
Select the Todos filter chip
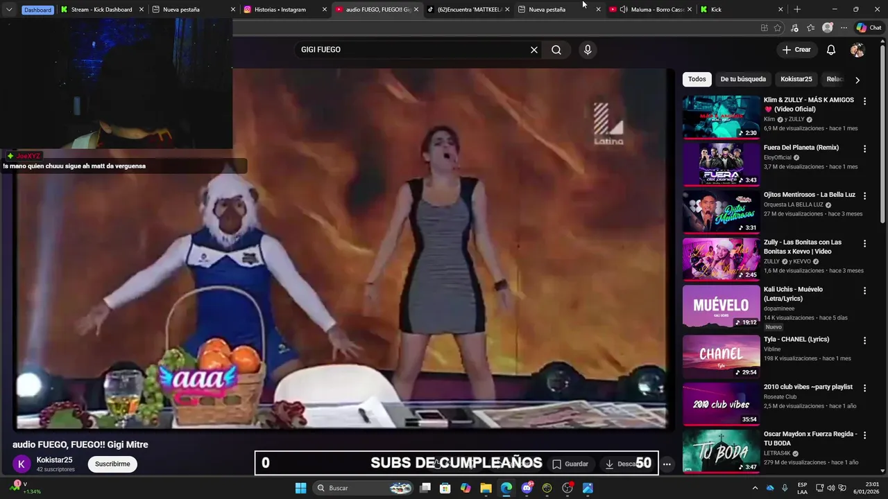[x=697, y=79]
